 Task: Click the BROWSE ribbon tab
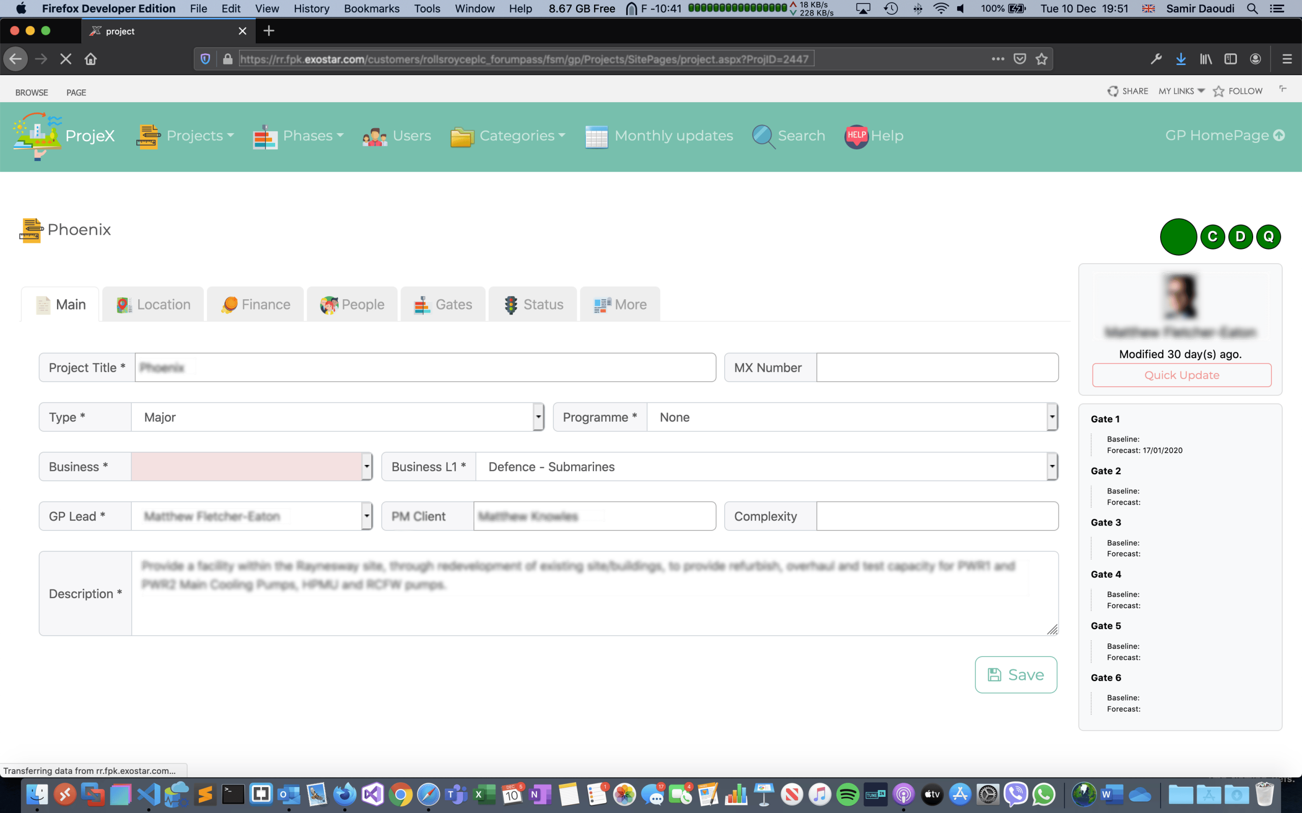tap(32, 92)
